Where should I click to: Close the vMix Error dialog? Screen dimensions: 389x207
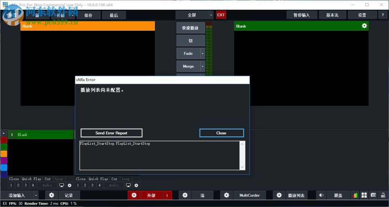[221, 133]
